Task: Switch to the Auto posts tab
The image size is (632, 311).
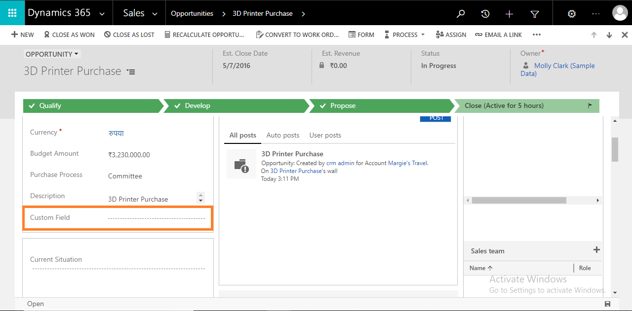Action: (x=282, y=135)
